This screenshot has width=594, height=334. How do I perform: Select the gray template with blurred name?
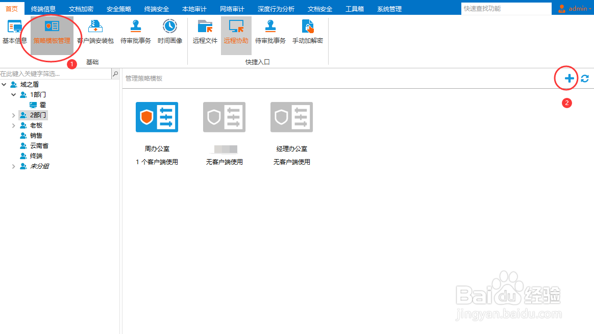tap(224, 117)
